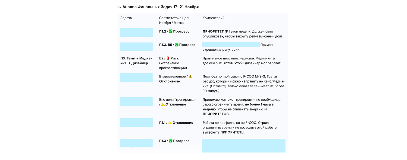Select the heading Анализ Финальных Задач 17–21 Ноября
This screenshot has width=407, height=160.
pos(160,7)
